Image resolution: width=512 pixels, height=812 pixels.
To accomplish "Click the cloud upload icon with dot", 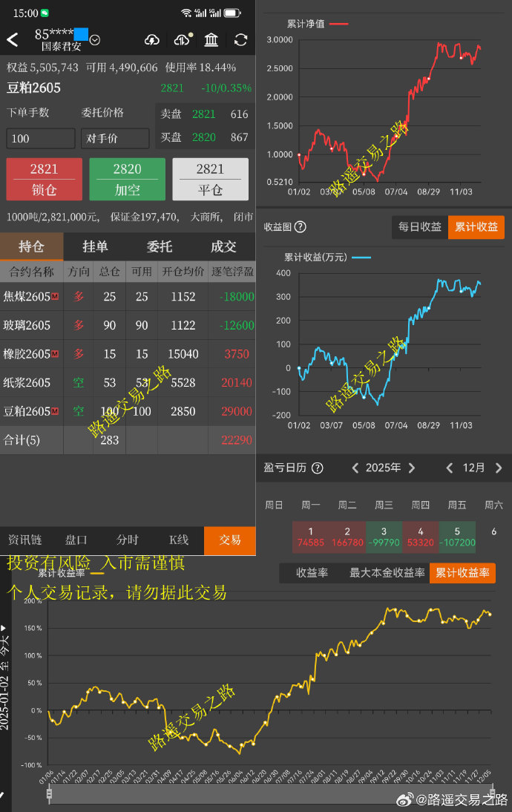I will [x=183, y=39].
